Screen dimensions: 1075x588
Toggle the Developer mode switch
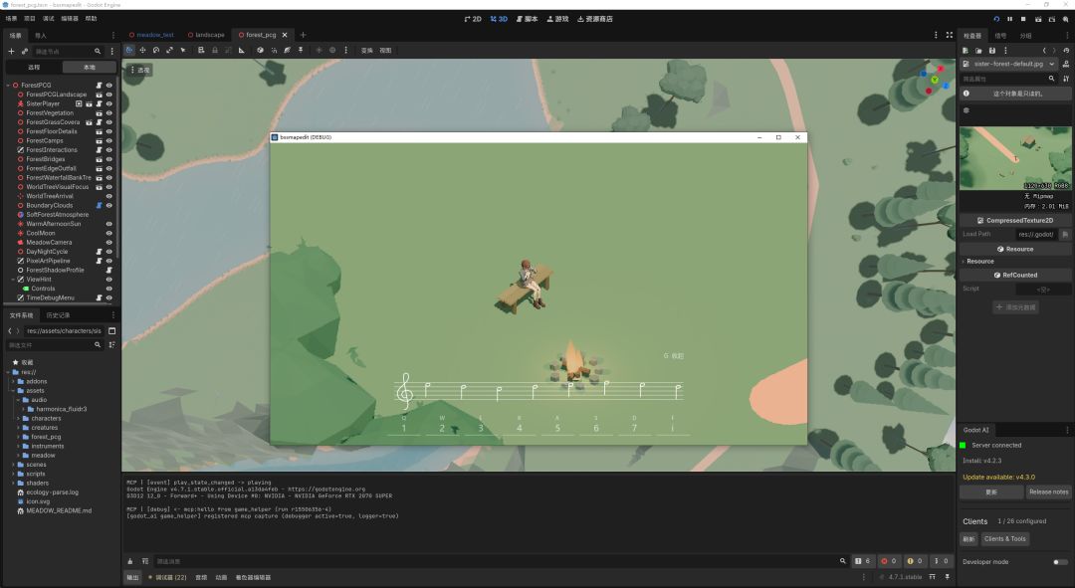(1060, 562)
